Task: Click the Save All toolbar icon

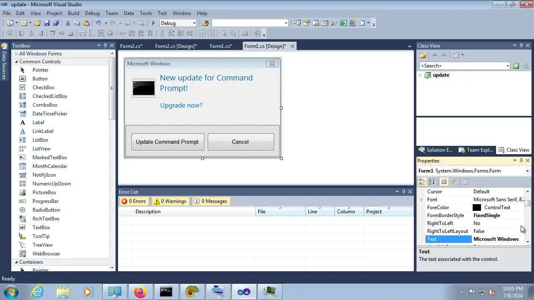Action: (x=56, y=23)
